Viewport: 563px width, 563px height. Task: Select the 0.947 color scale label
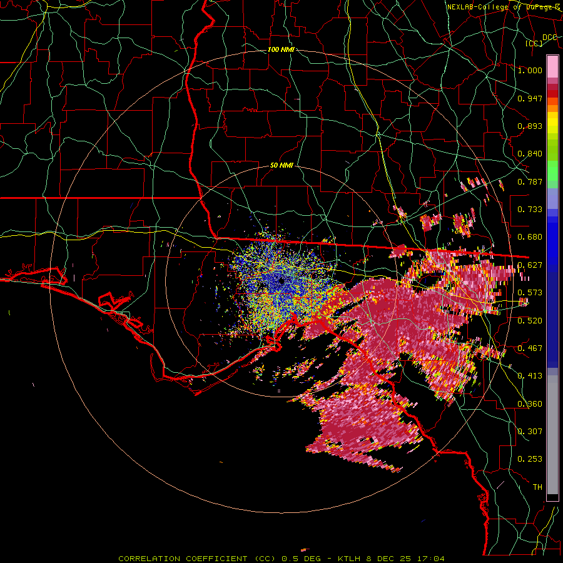(x=530, y=98)
